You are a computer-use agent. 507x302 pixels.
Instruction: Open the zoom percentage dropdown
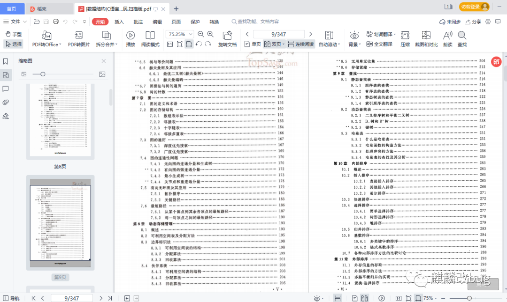(191, 34)
